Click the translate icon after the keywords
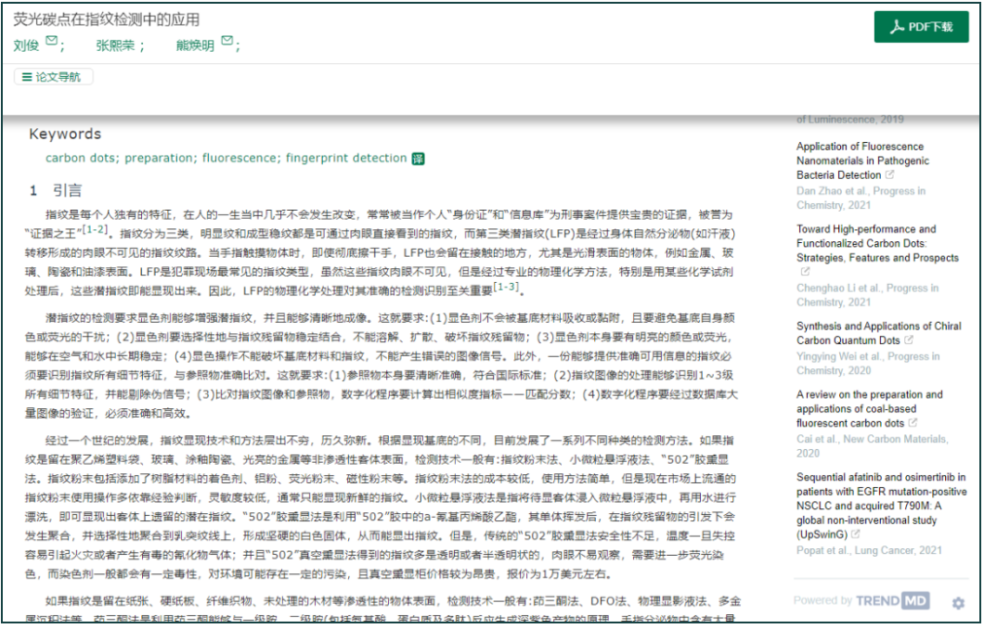 click(419, 159)
